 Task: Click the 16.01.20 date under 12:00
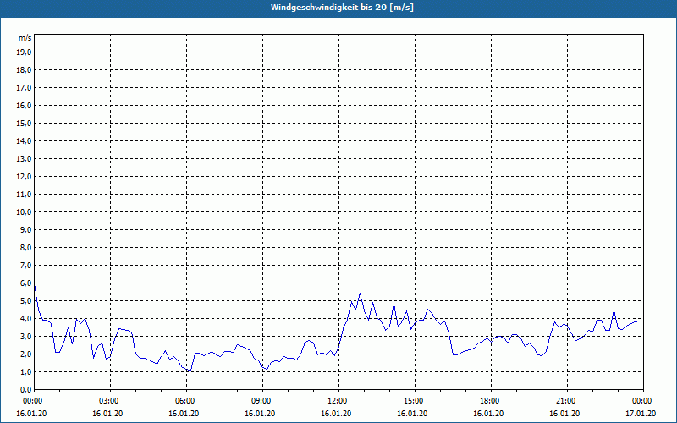click(x=336, y=414)
